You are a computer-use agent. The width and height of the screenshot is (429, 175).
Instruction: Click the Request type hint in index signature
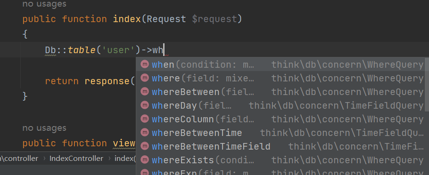(x=166, y=19)
